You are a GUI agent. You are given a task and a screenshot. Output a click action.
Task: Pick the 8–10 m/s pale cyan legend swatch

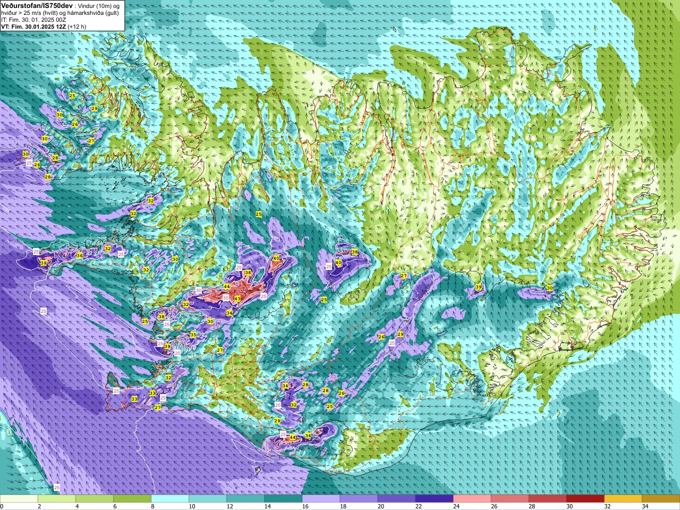pos(170,499)
